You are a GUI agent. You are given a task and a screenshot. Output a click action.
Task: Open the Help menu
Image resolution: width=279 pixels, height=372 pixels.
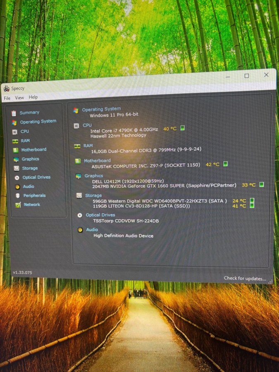pos(33,97)
